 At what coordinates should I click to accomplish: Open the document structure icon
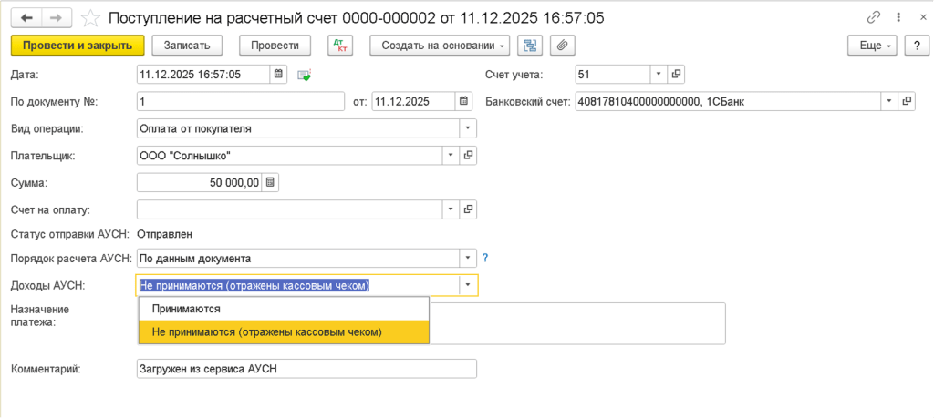(x=529, y=46)
